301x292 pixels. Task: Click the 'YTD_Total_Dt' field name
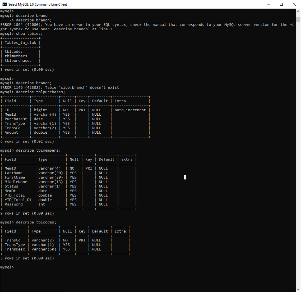pos(18,200)
